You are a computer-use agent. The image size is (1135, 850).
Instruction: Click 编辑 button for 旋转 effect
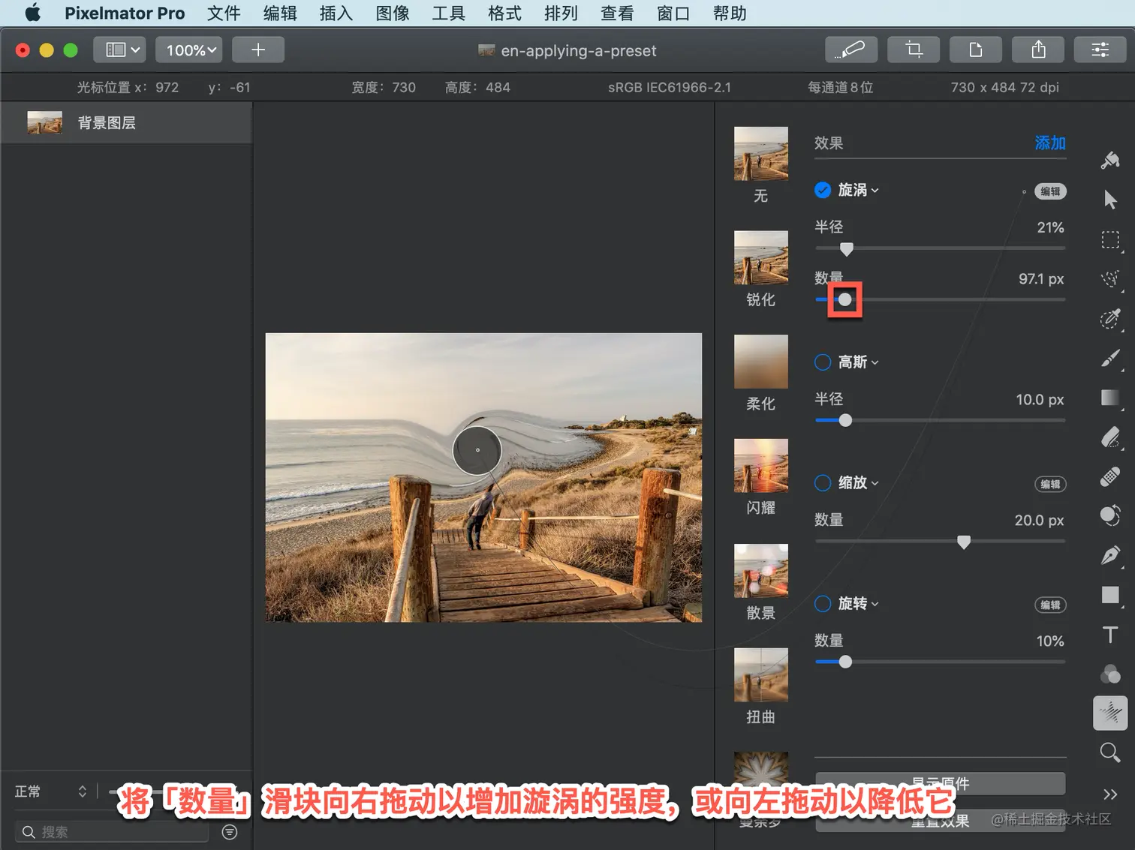pos(1050,605)
